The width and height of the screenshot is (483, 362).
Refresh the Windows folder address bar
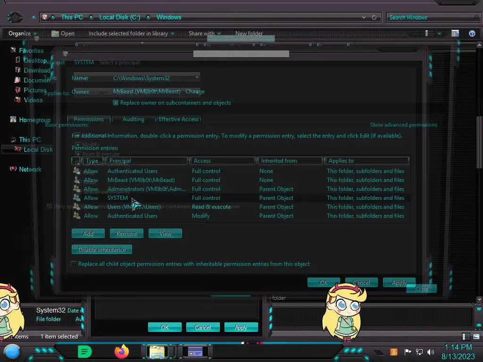[x=374, y=17]
